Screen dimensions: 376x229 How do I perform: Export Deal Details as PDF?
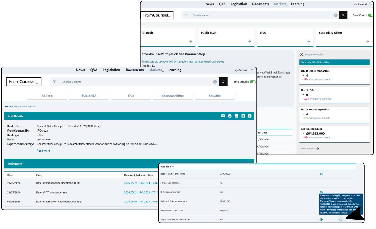click(236, 116)
